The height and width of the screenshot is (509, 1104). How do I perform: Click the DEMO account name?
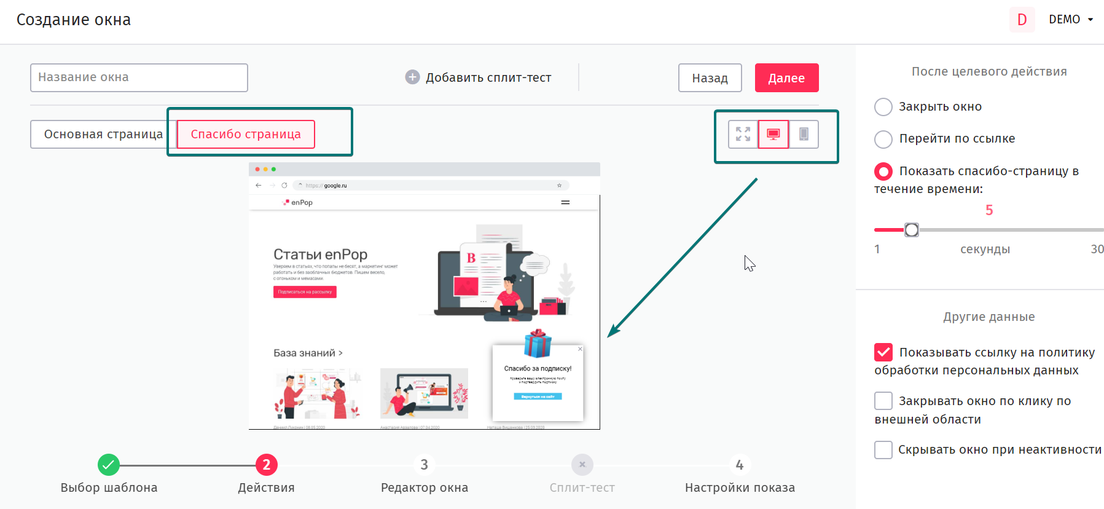pyautogui.click(x=1064, y=20)
